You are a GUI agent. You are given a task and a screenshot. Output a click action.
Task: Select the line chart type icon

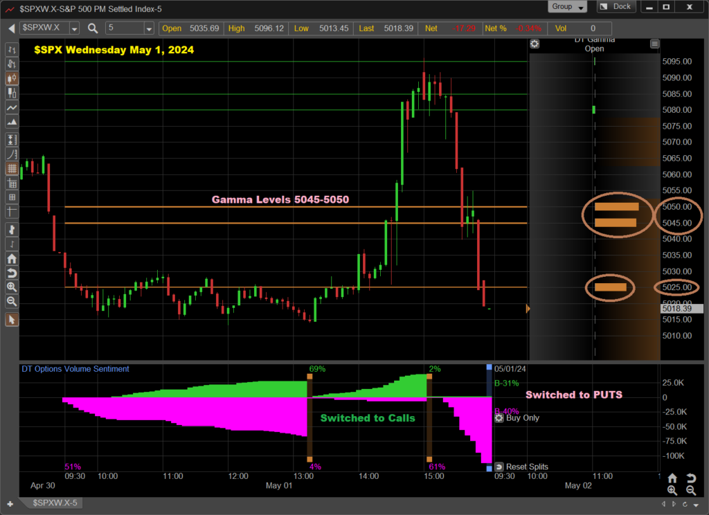[11, 109]
